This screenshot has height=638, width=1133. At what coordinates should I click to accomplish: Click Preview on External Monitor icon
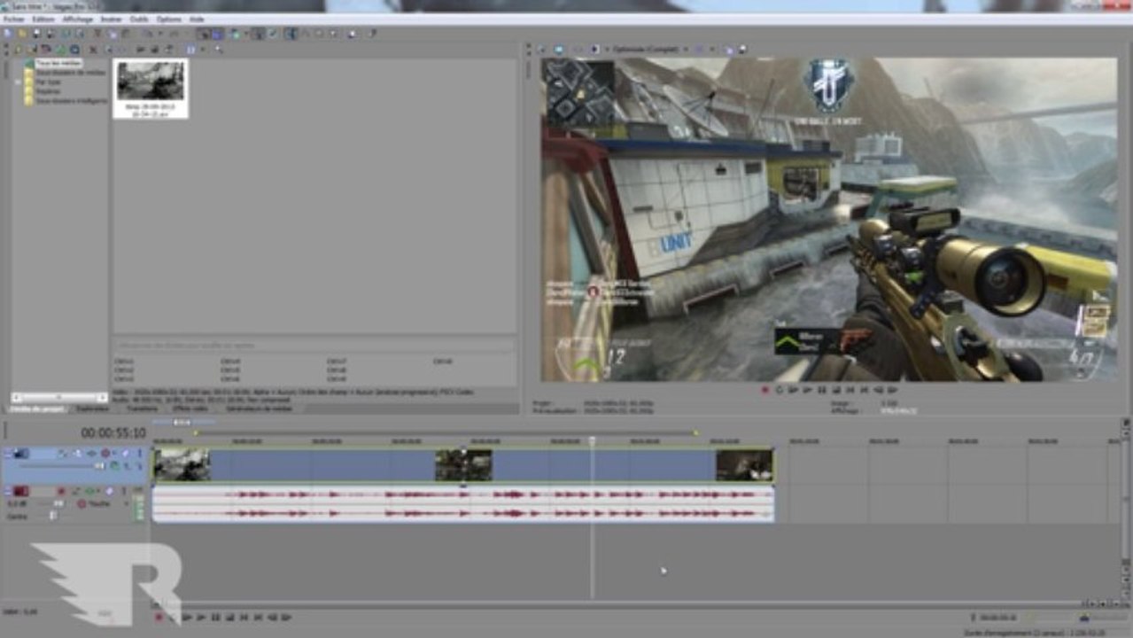click(x=558, y=50)
